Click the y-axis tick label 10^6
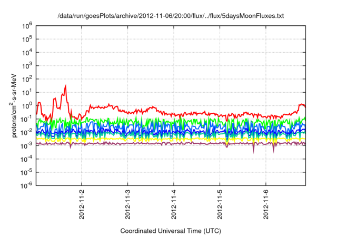This screenshot has height=236, width=337. pyautogui.click(x=27, y=26)
